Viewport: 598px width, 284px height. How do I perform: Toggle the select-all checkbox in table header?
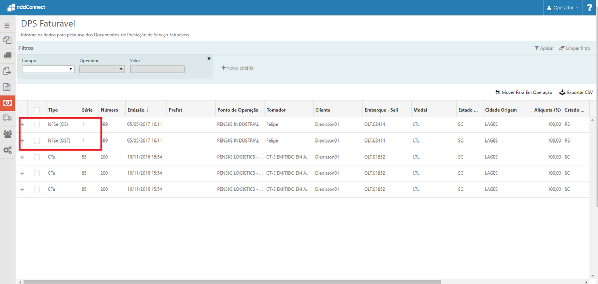pos(37,110)
